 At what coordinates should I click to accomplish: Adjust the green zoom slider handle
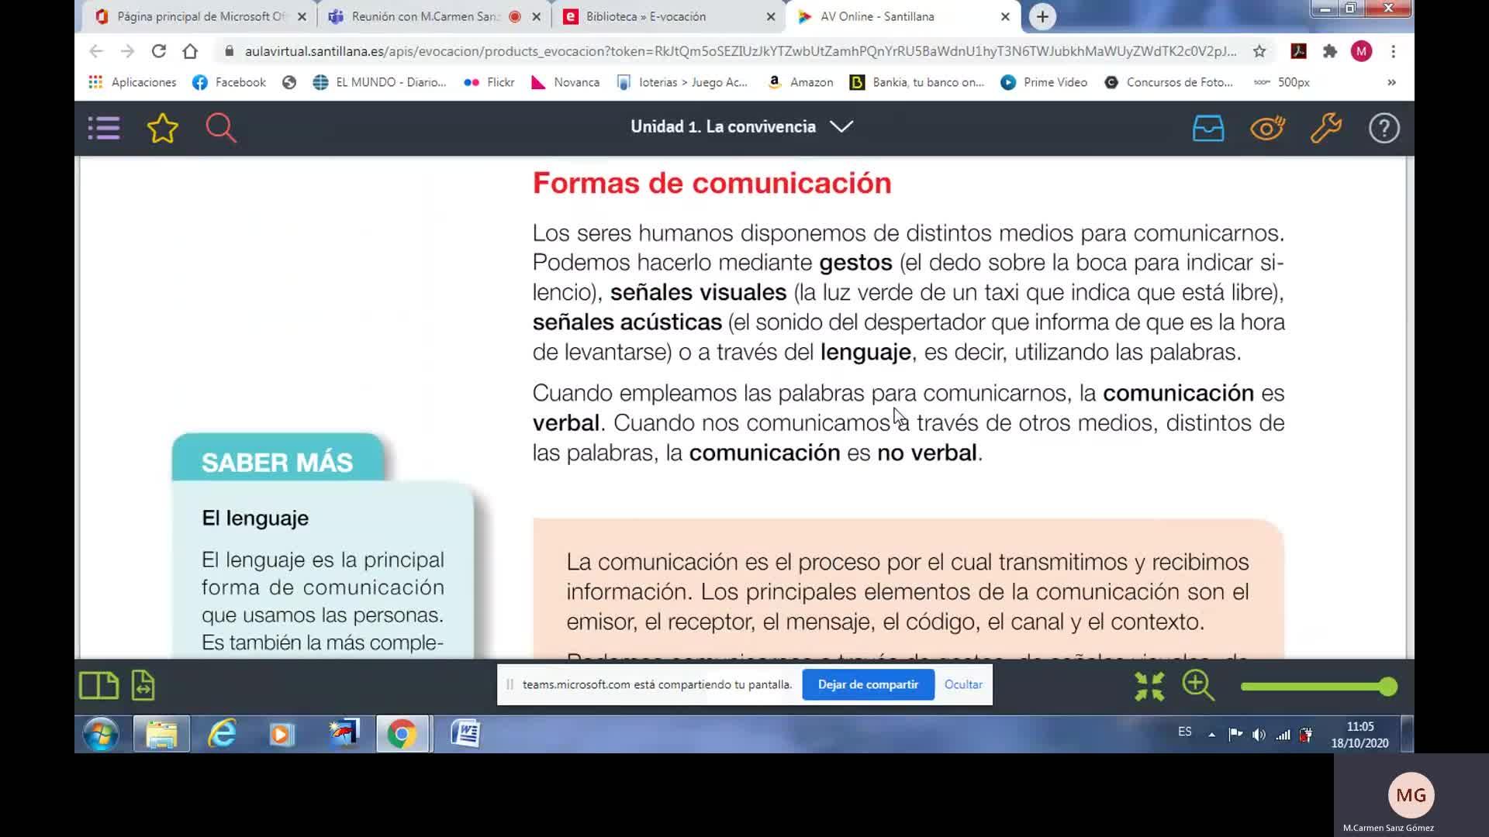tap(1388, 687)
